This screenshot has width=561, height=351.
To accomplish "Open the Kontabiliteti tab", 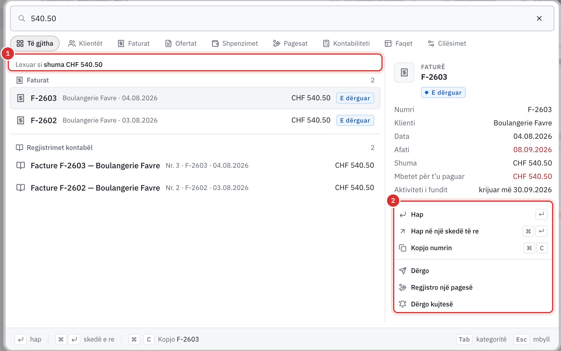I will point(346,43).
